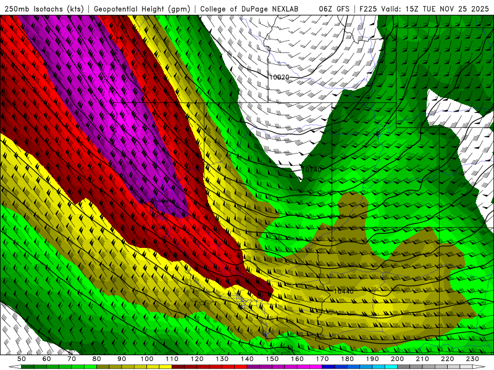
Task: Click the 70 label on the color scale
Action: pos(72,359)
